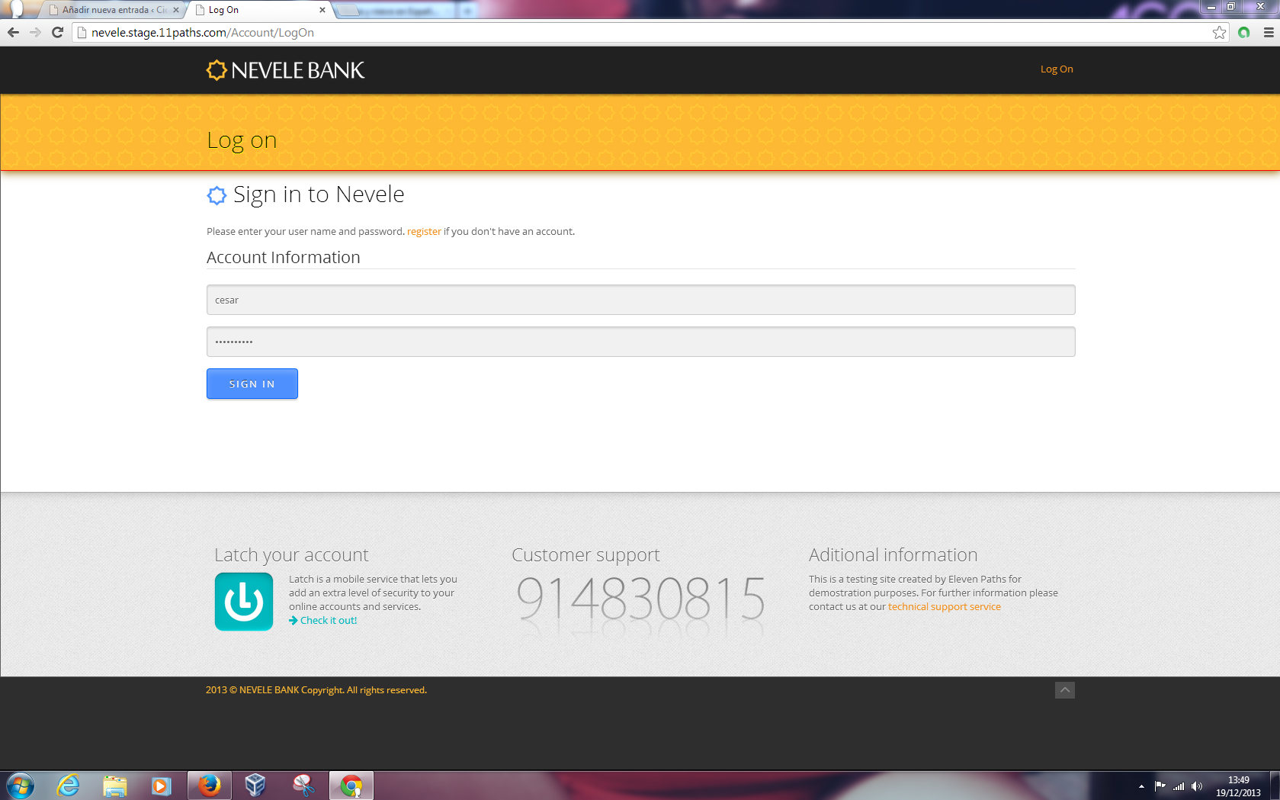The height and width of the screenshot is (800, 1280).
Task: Click the Latch power icon
Action: [244, 602]
